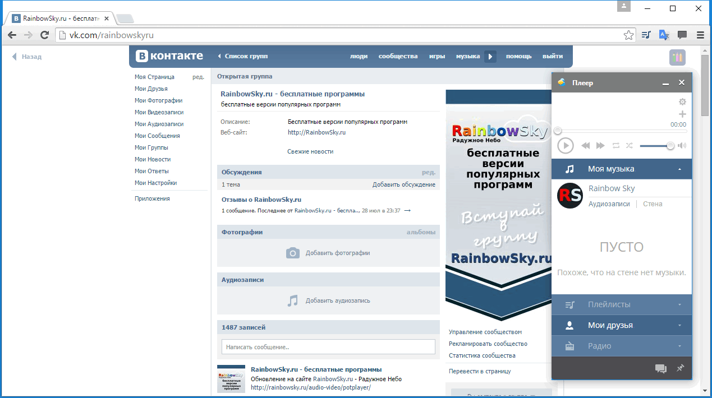This screenshot has height=398, width=712.
Task: Click the ВКонтакте logo in header
Action: point(171,56)
